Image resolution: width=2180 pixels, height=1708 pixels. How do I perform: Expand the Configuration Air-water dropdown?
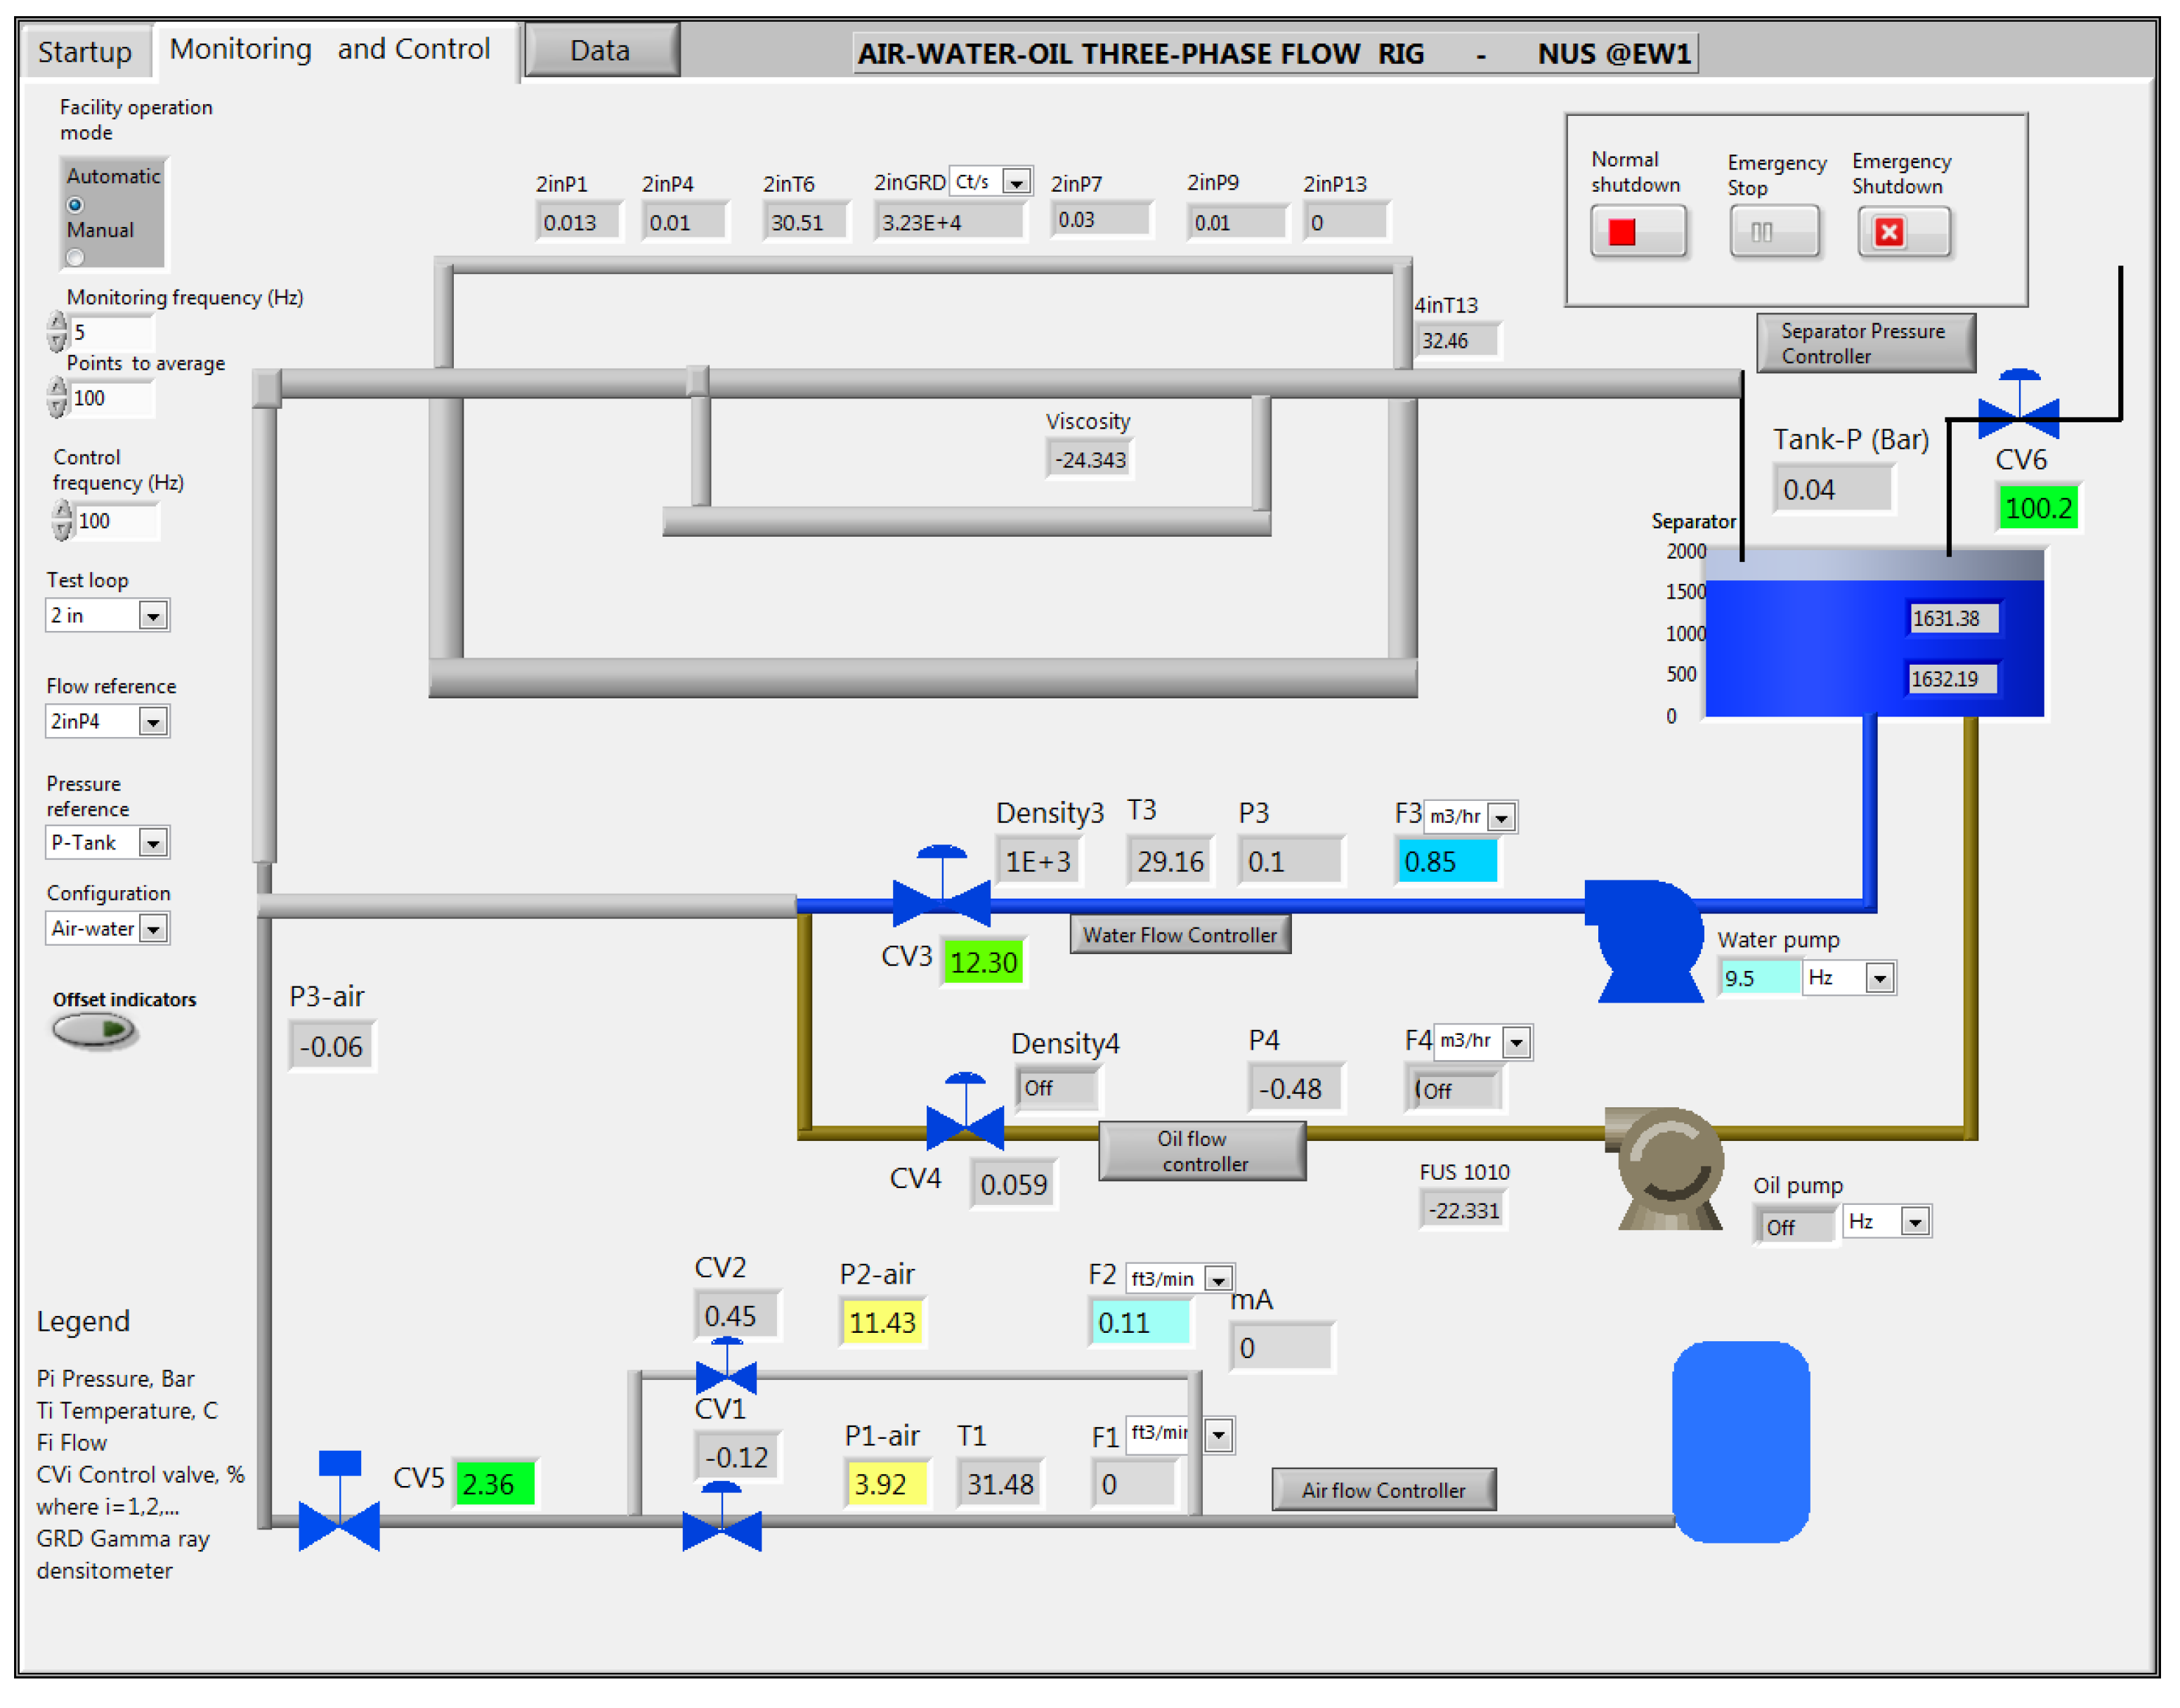(152, 929)
